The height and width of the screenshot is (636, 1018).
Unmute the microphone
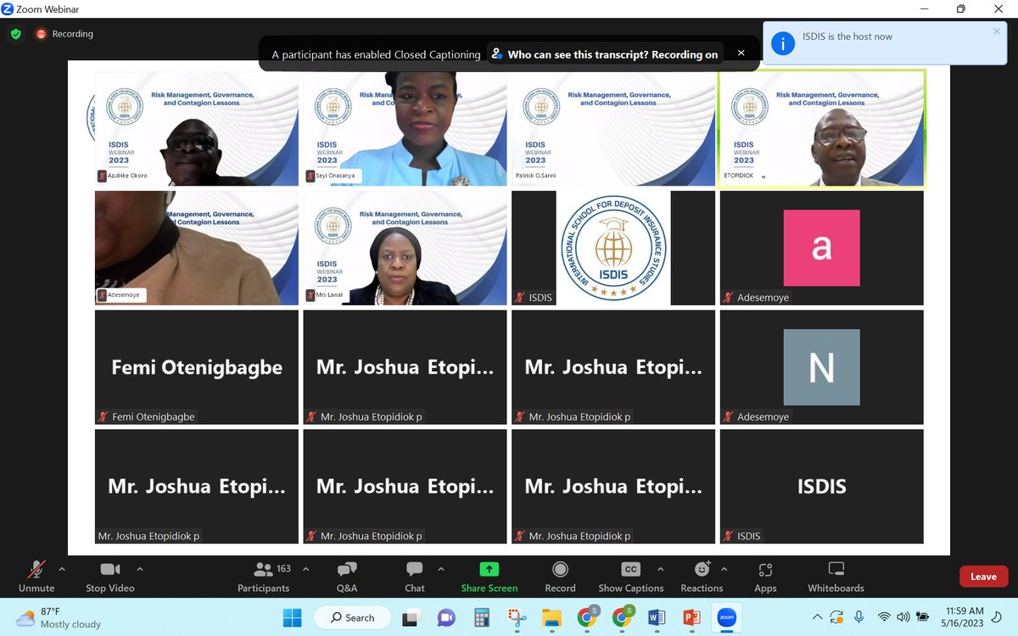[36, 577]
